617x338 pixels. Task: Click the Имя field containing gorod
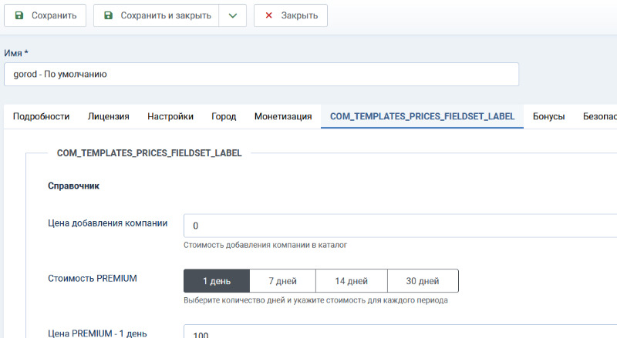click(261, 75)
